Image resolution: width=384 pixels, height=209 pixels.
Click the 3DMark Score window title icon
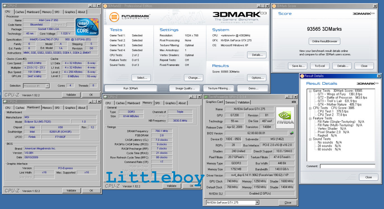point(274,6)
